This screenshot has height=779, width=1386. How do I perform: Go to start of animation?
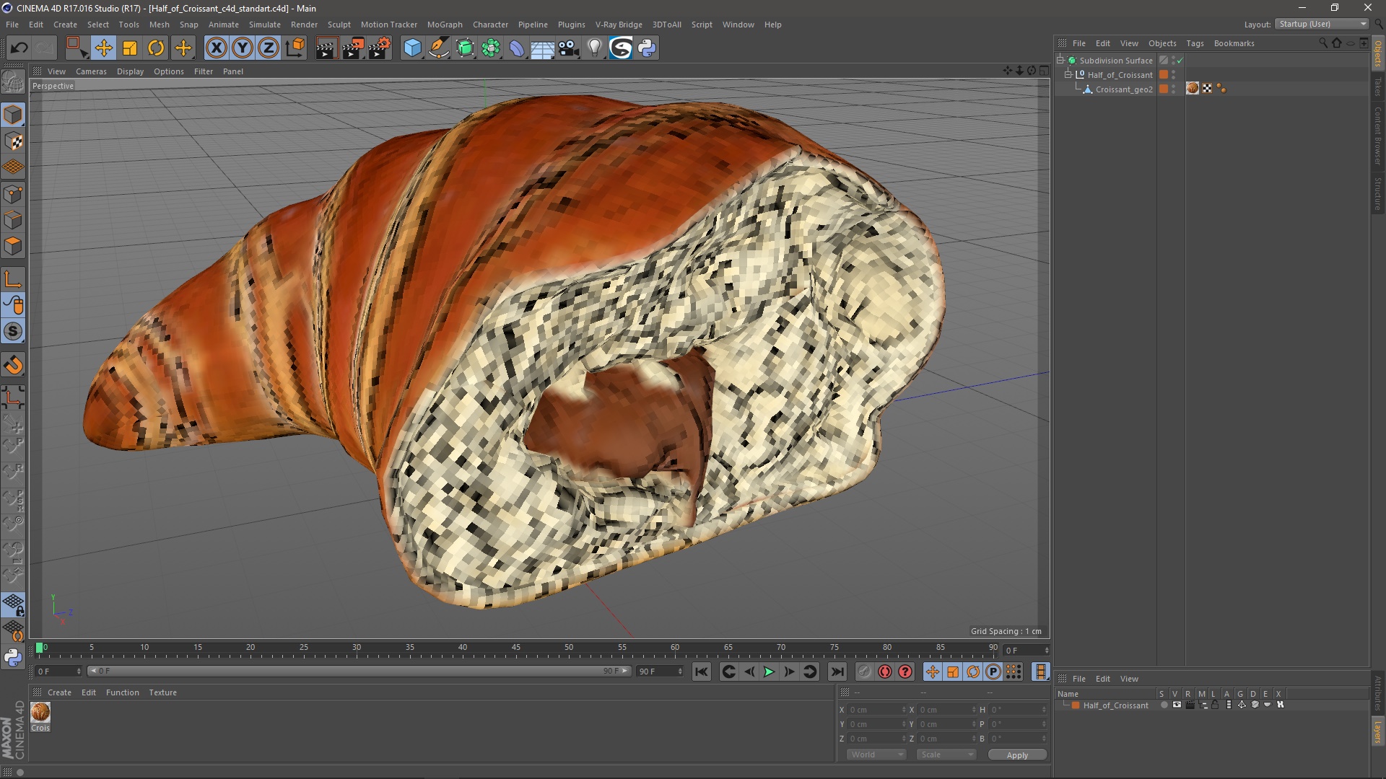tap(701, 672)
